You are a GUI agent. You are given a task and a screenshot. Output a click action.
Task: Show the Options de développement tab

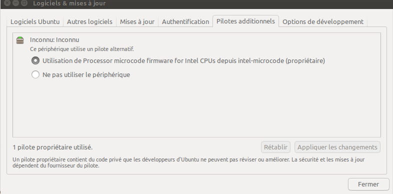323,22
